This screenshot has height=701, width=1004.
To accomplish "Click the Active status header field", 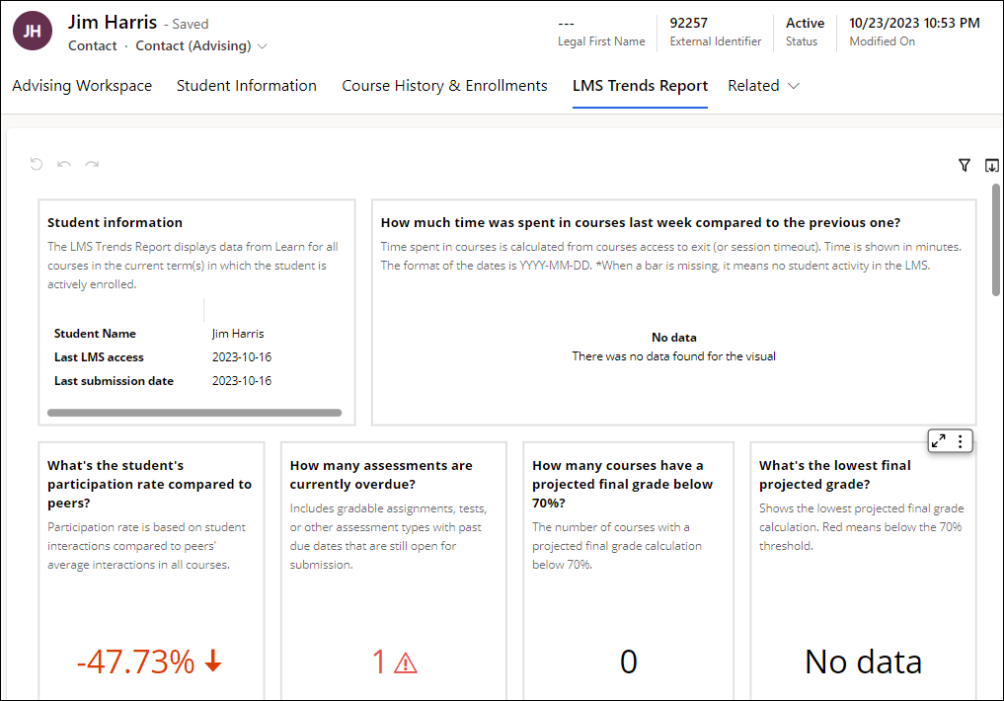I will tap(805, 23).
